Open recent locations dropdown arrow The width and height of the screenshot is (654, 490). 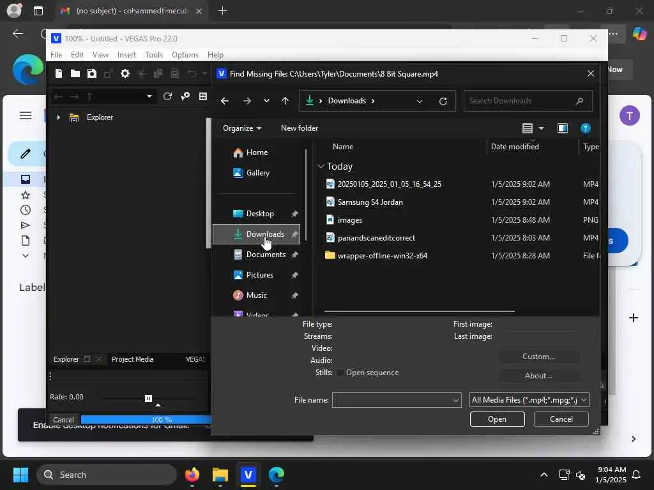tap(266, 101)
